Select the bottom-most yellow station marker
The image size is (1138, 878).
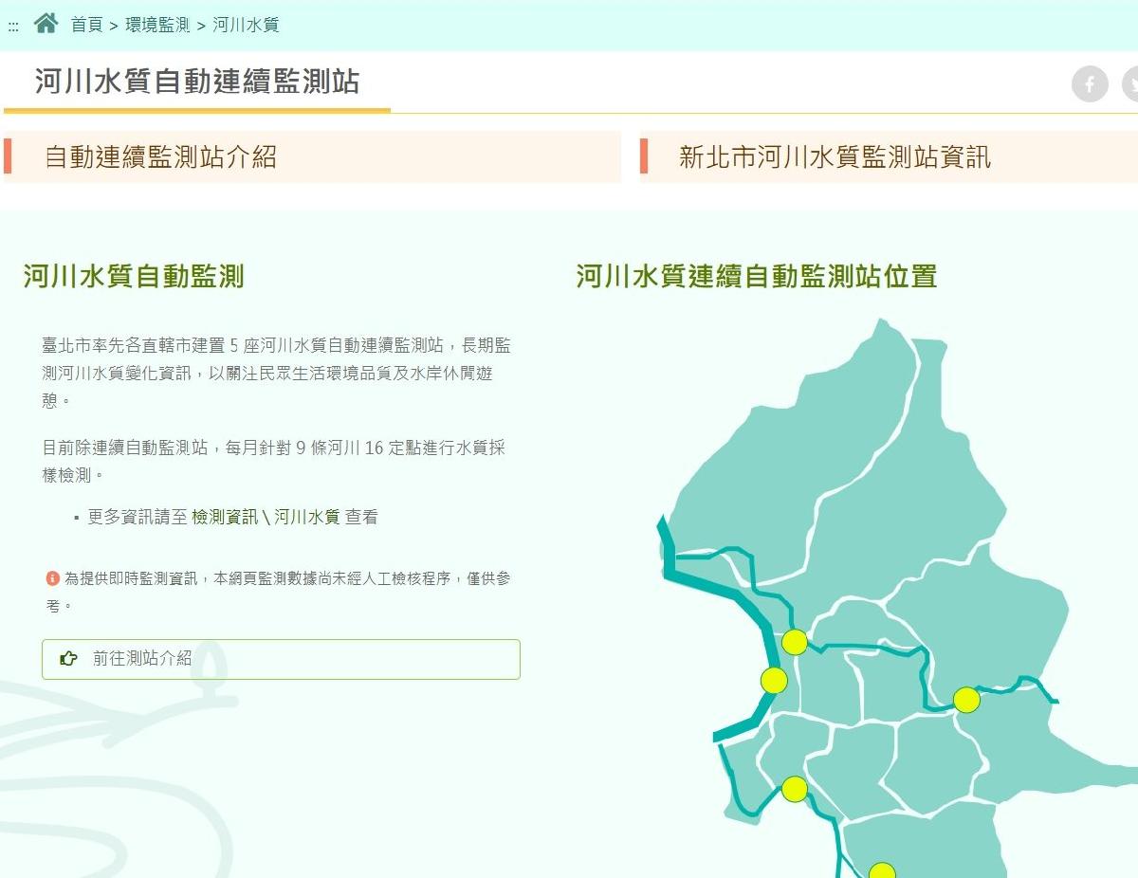click(x=882, y=869)
